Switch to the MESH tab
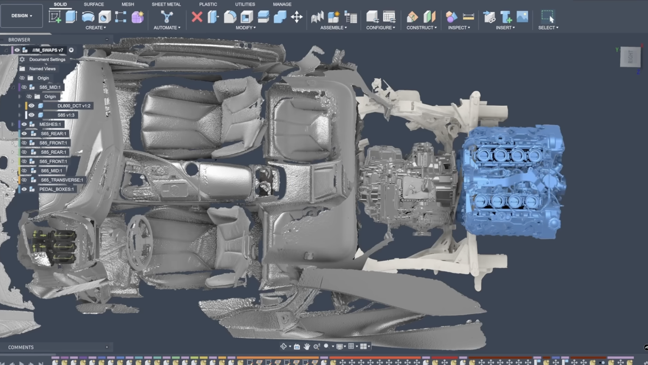 (127, 4)
